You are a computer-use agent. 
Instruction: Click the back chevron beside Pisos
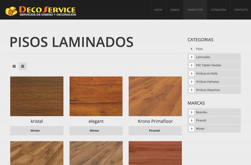[x=191, y=49]
